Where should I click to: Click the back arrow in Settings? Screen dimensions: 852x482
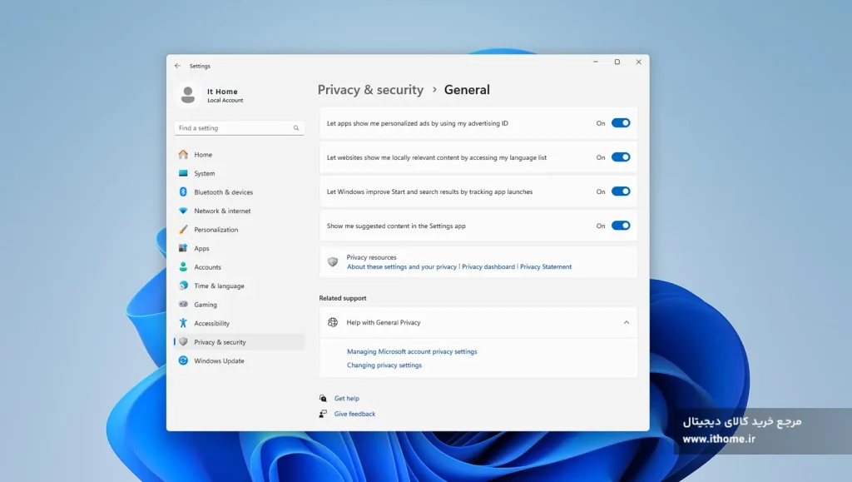point(178,66)
